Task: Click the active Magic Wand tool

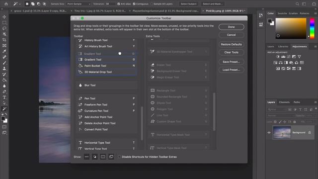Action: [4, 109]
